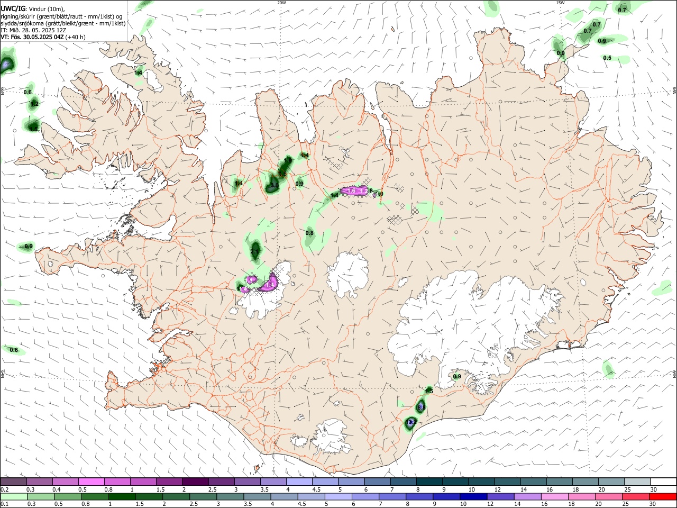
Task: Click the 'IT: Mið. 28. 05. 2025 12Z' line
Action: click(x=33, y=30)
